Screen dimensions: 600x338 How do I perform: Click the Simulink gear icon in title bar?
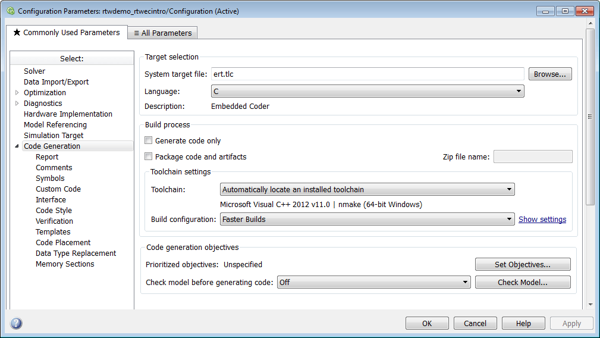click(10, 11)
